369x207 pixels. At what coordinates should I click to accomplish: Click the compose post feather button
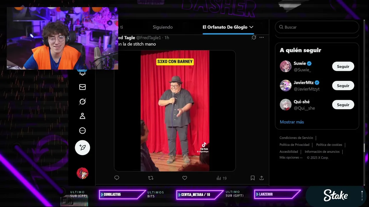(x=82, y=147)
